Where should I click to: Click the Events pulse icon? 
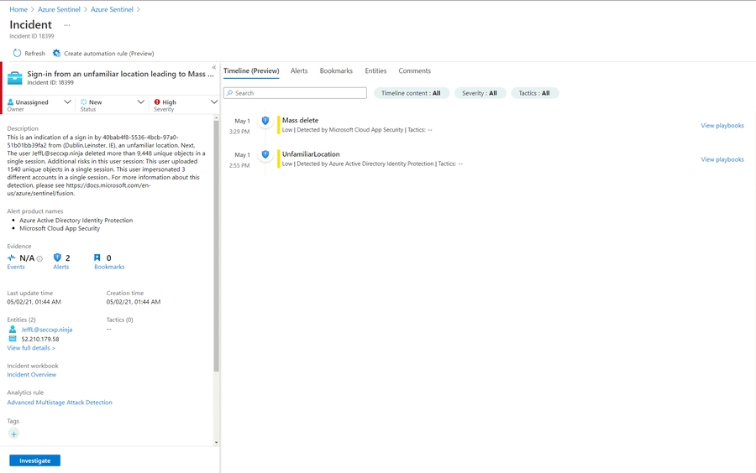(x=12, y=258)
